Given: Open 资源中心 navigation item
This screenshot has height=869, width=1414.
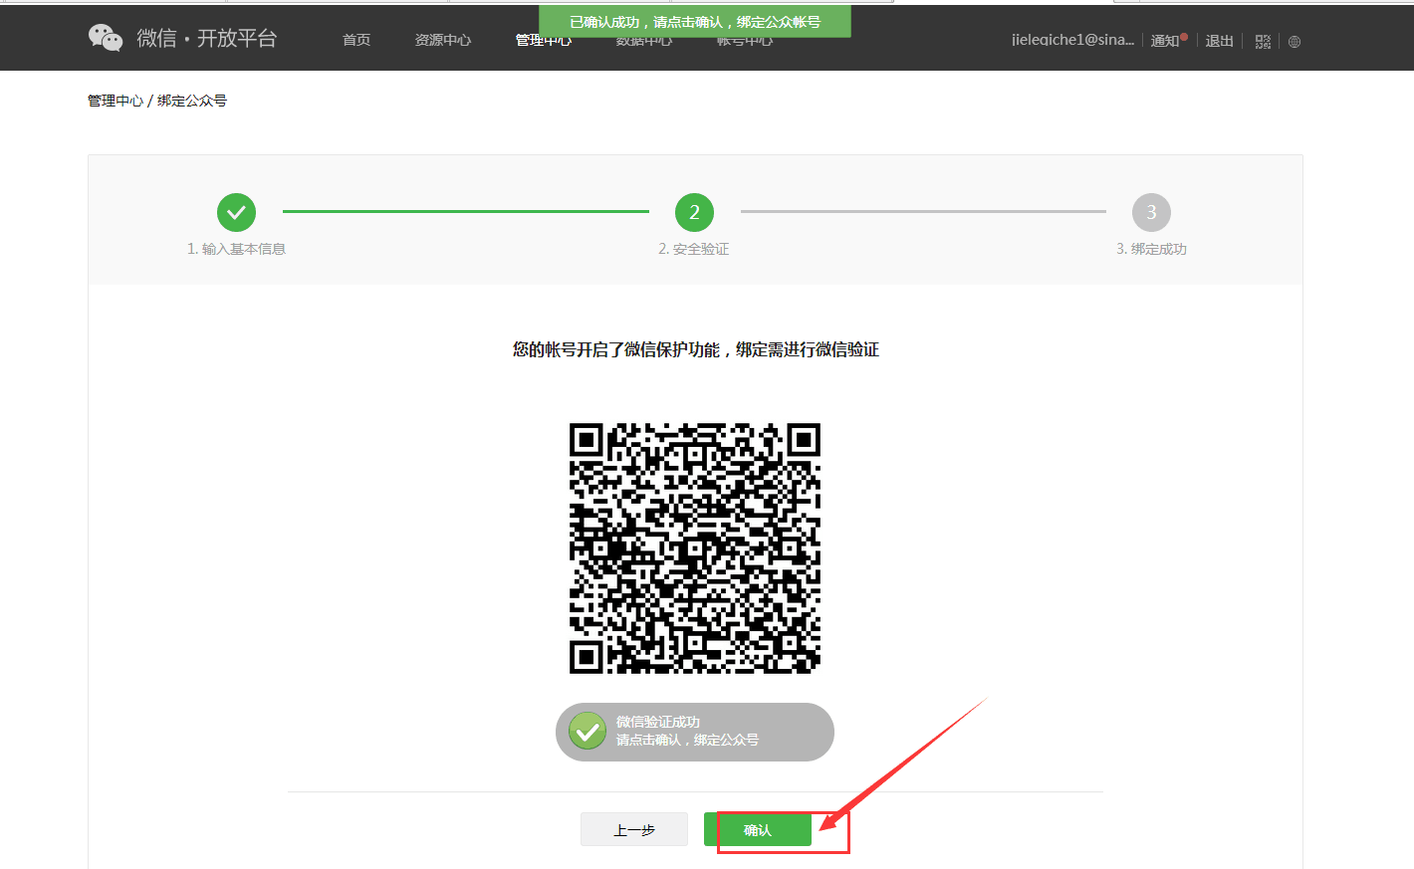Looking at the screenshot, I should point(443,40).
